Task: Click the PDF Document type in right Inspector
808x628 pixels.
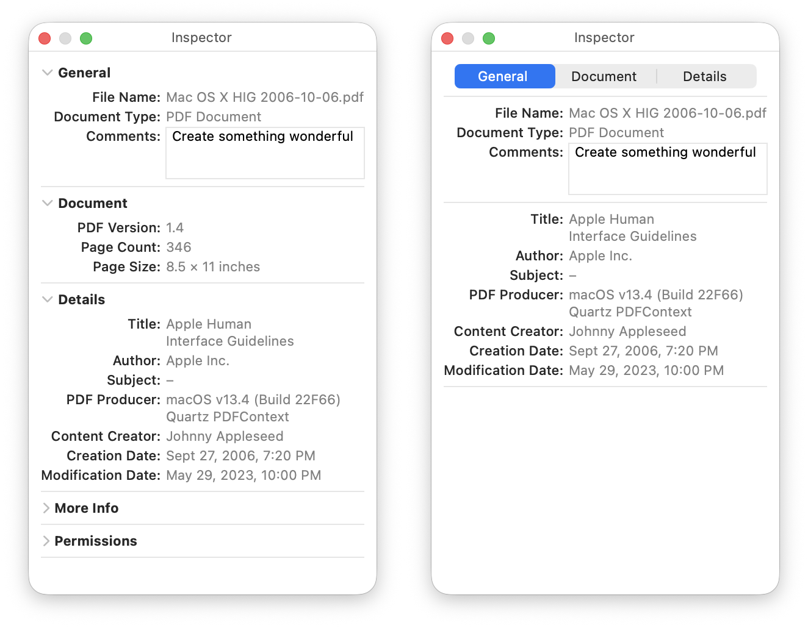Action: pos(616,133)
